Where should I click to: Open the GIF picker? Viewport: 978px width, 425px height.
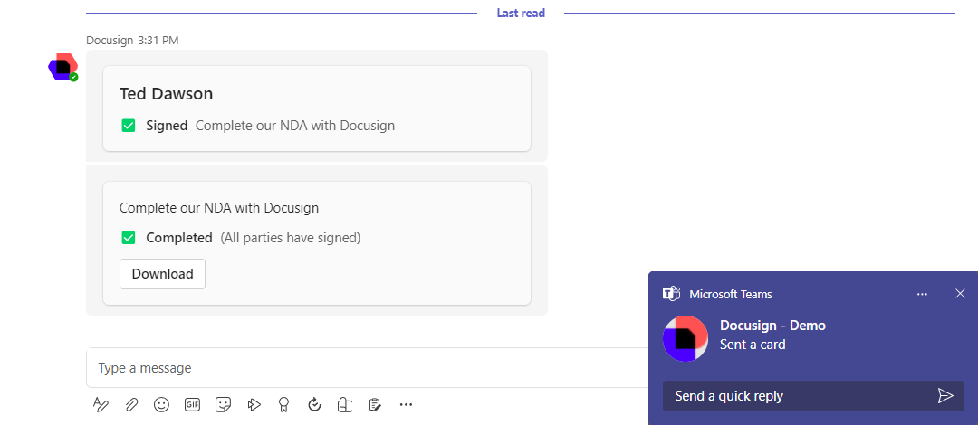192,405
